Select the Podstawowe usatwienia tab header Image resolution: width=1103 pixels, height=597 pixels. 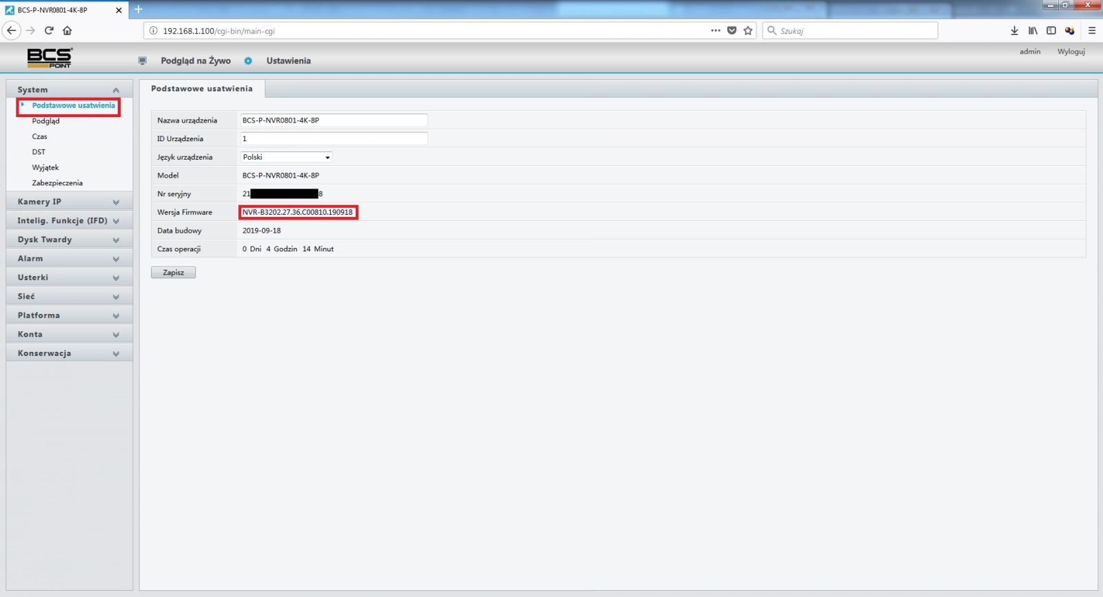pyautogui.click(x=202, y=89)
